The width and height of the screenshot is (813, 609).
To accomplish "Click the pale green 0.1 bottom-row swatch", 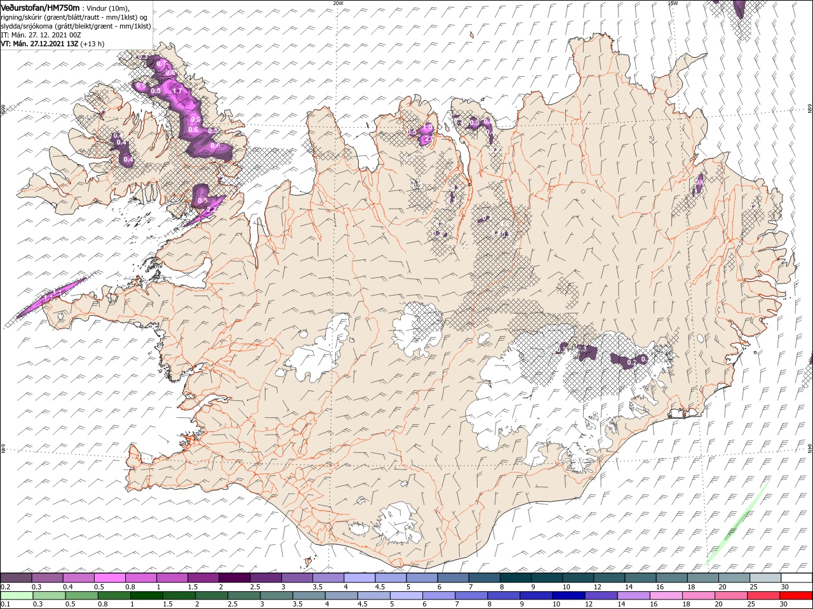I will 17,596.
